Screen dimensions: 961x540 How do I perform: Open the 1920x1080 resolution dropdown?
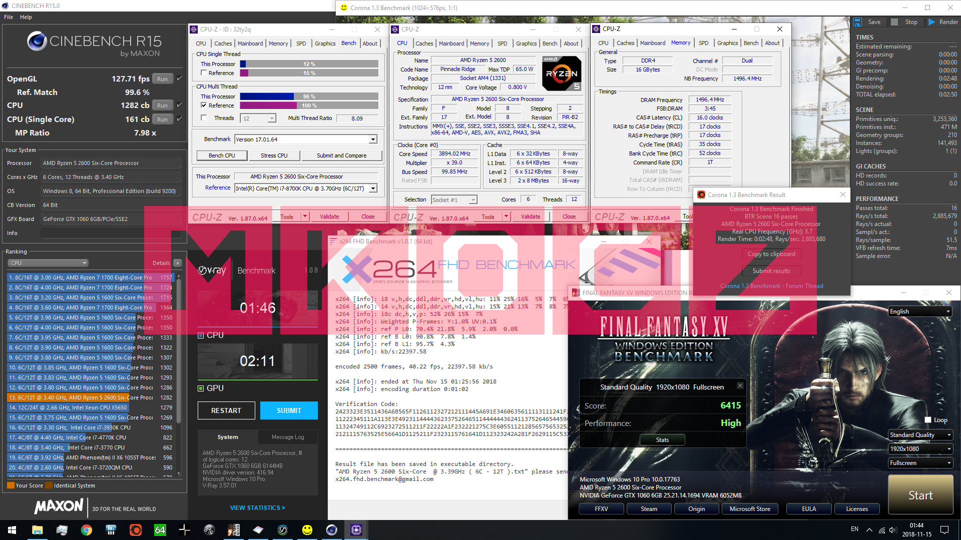pos(920,449)
